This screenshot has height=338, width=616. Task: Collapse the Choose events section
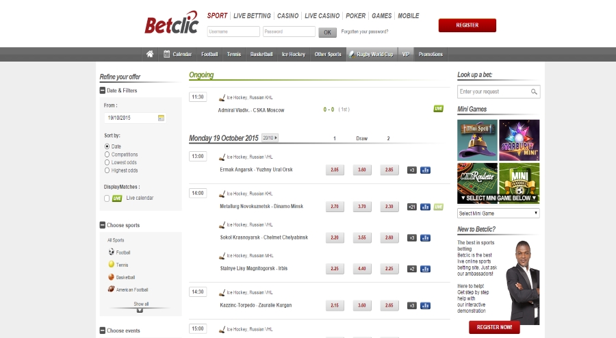(103, 330)
